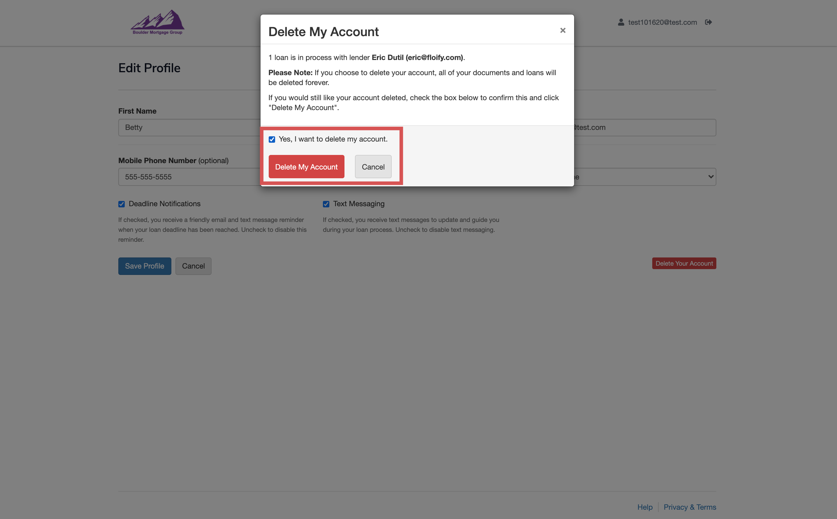Click the Mobile Phone Number field

coord(189,177)
